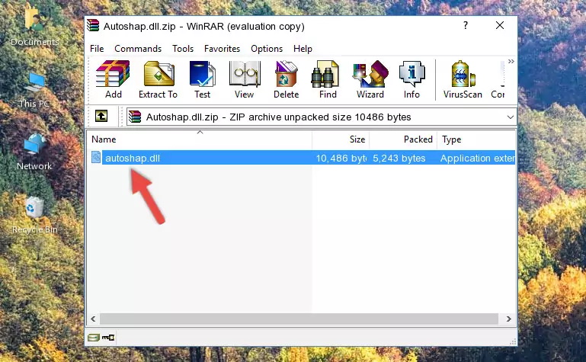
Task: Click the 5,243 bytes packed cell
Action: coord(399,159)
